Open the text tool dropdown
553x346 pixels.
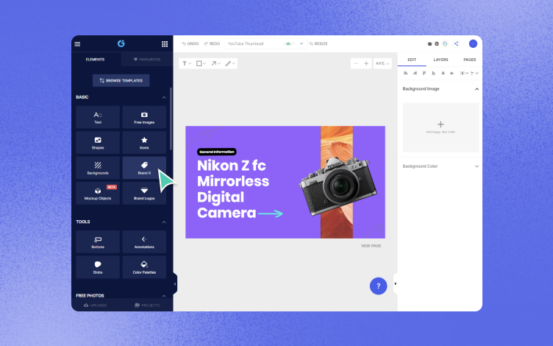point(187,63)
